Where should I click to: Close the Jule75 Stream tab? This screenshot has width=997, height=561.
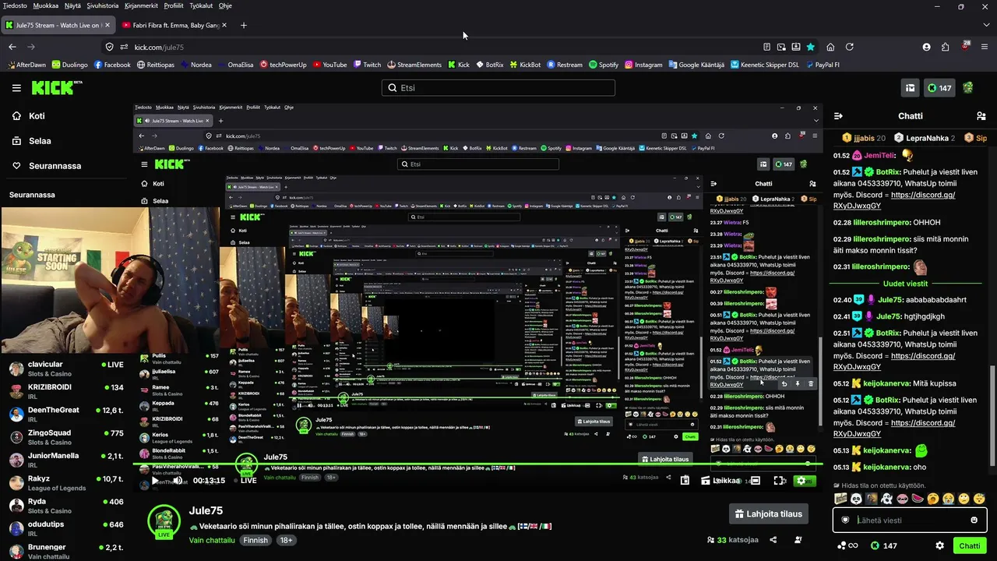coord(106,25)
